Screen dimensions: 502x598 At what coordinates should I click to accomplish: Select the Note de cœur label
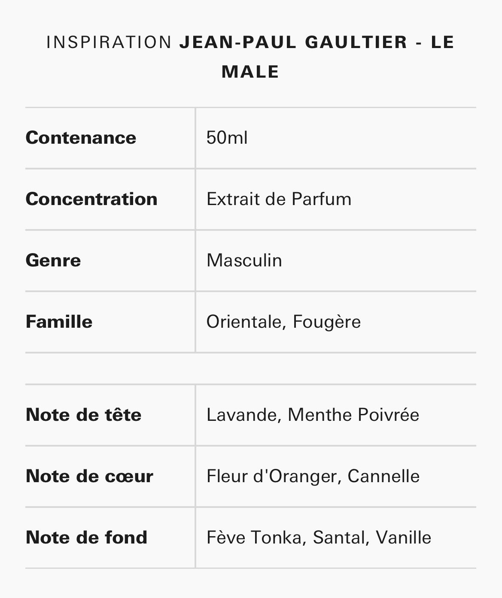pyautogui.click(x=89, y=476)
